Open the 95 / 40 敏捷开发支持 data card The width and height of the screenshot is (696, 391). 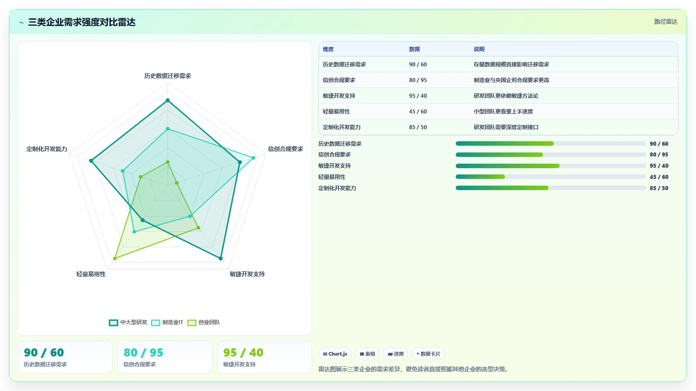[265, 357]
